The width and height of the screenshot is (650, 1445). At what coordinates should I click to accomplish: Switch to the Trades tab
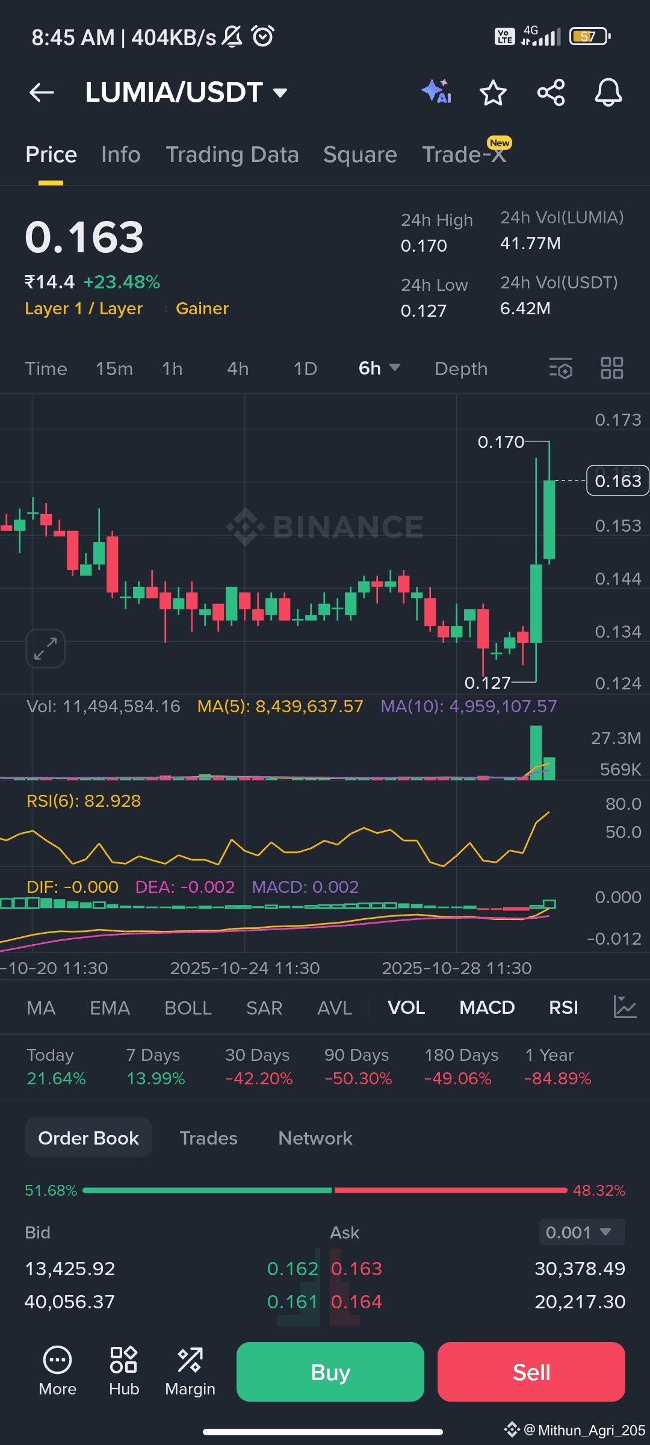coord(208,1138)
